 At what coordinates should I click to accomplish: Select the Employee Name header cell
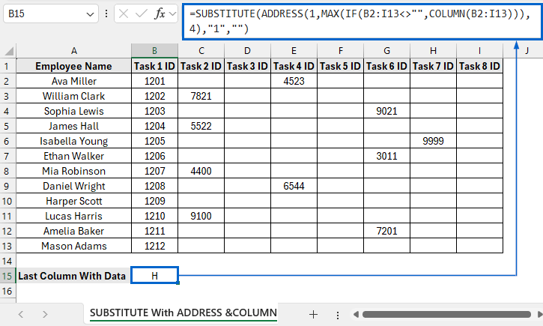click(73, 66)
